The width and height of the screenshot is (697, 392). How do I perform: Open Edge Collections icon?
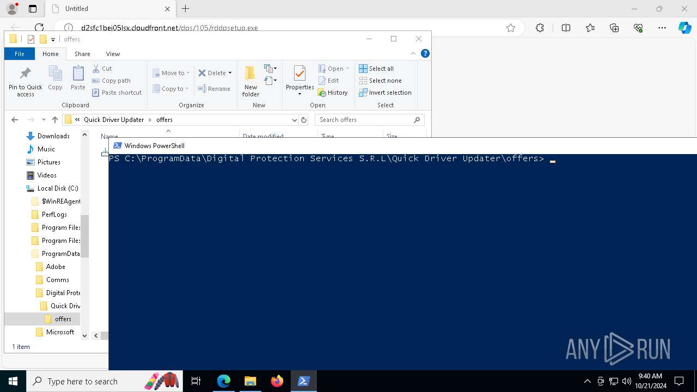(x=614, y=28)
